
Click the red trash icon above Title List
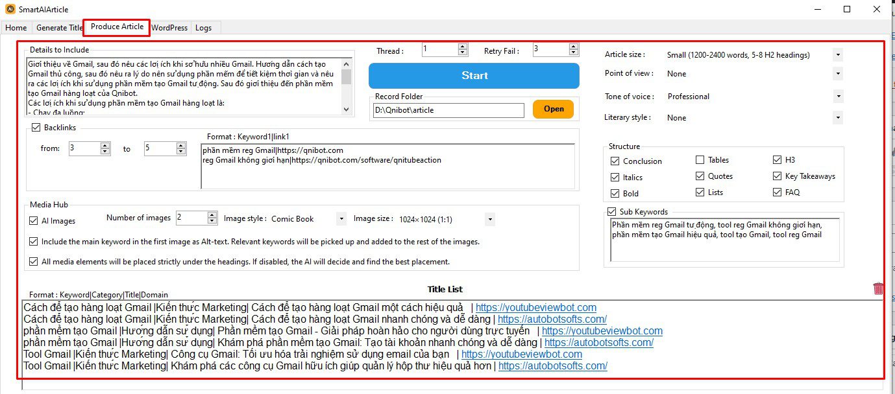coord(878,288)
